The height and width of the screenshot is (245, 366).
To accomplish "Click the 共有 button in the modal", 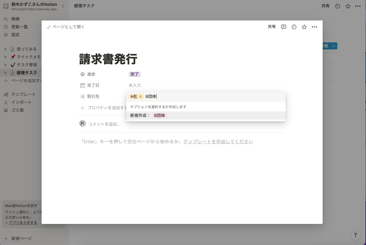I will coord(272,27).
